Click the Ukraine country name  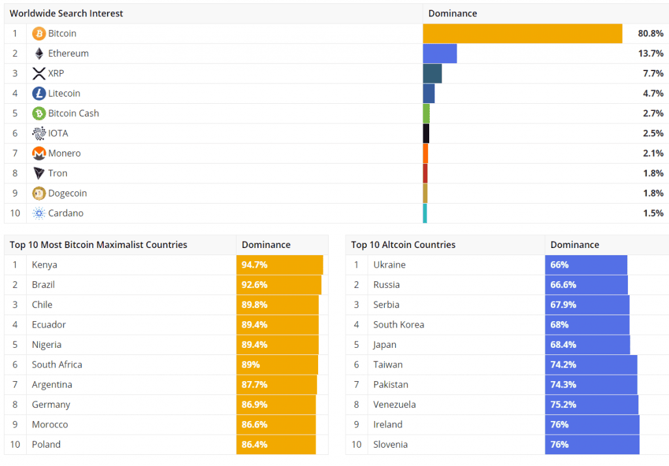(389, 265)
